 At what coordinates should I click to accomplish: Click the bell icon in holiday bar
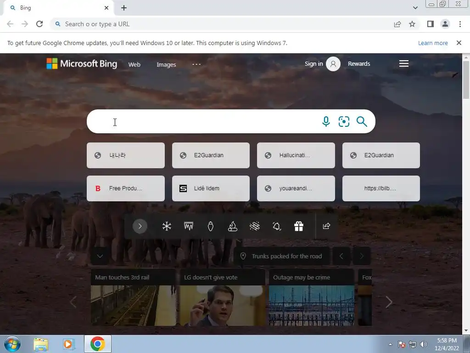point(277,226)
